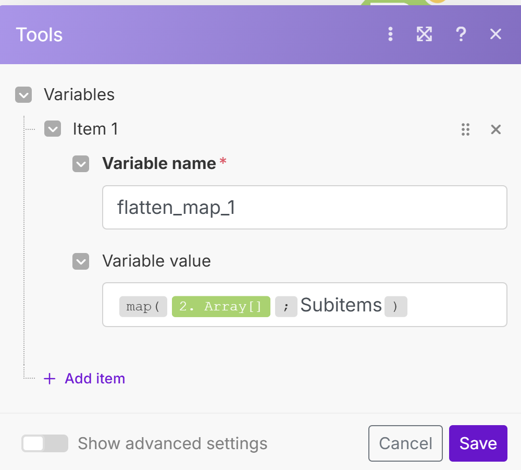The width and height of the screenshot is (521, 470).
Task: Close the Tools dialog panel
Action: click(495, 34)
